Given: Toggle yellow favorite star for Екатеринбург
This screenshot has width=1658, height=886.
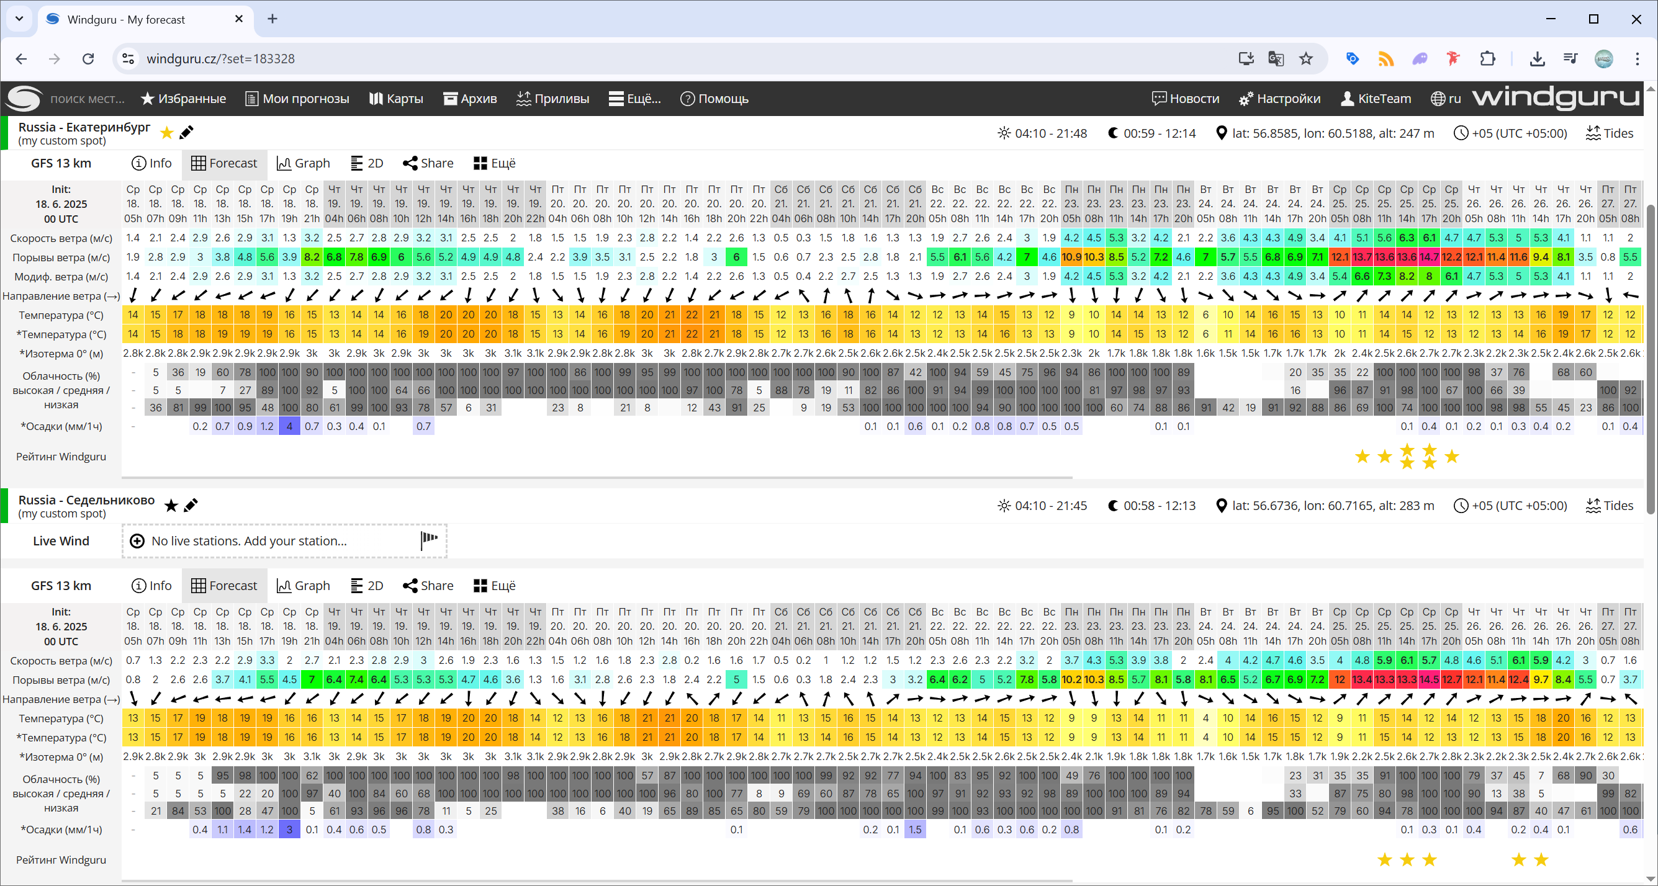Looking at the screenshot, I should click(167, 133).
